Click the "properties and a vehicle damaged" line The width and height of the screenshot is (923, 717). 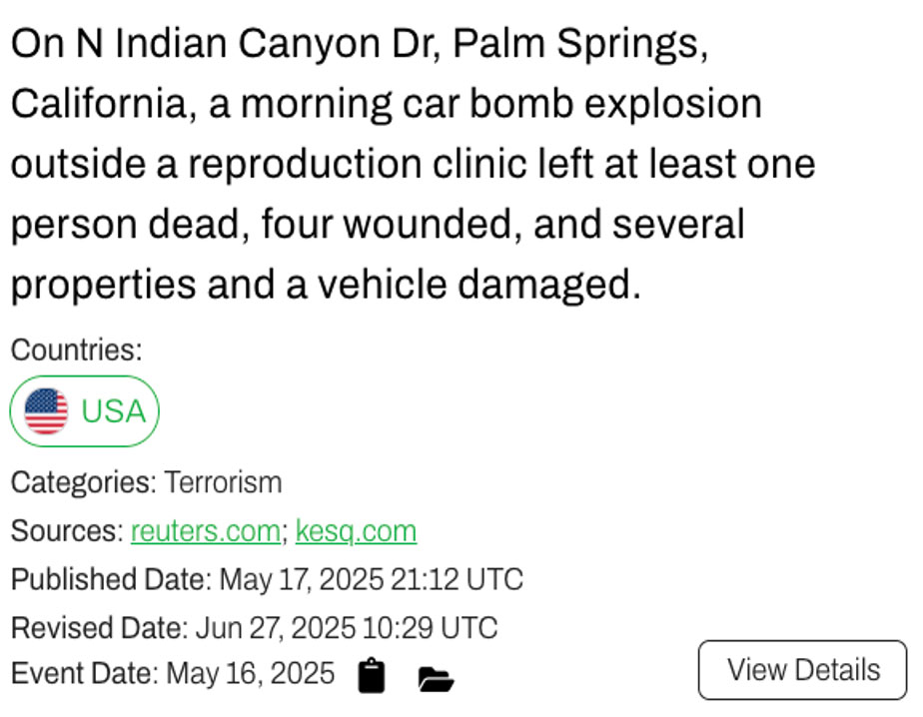pos(325,286)
